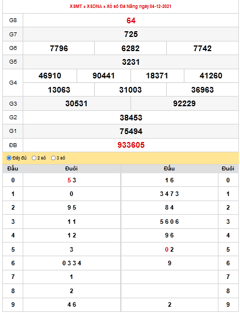Click the G5 row label
240x313 pixels.
tap(13, 62)
